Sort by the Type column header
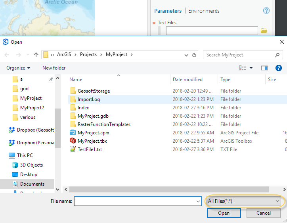The height and width of the screenshot is (223, 287). (225, 80)
